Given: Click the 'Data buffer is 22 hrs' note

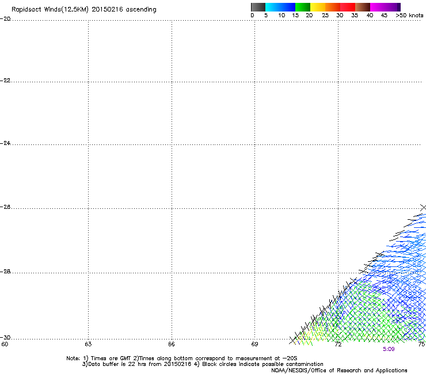Looking at the screenshot, I should [203, 364].
